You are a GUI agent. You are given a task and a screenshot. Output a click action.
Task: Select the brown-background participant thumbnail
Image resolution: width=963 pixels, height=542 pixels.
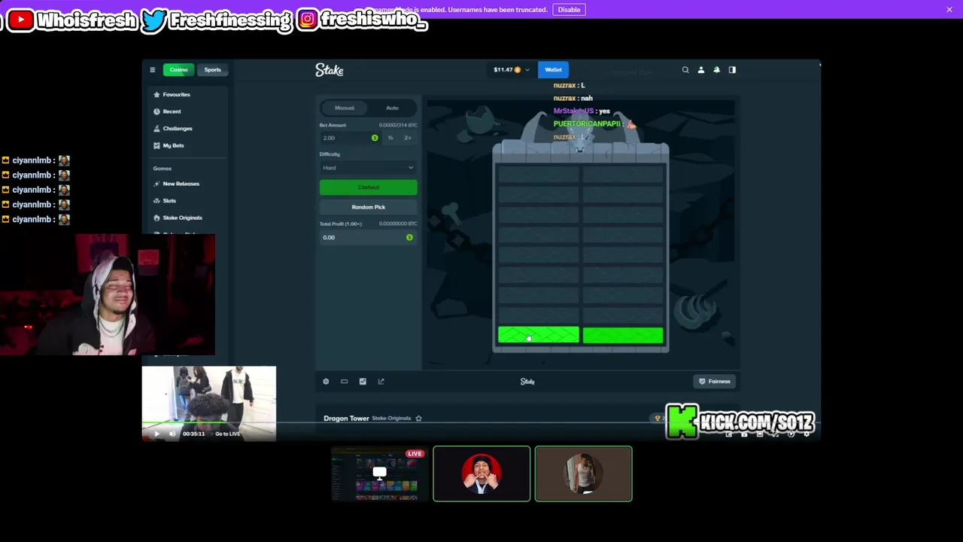[x=583, y=473]
